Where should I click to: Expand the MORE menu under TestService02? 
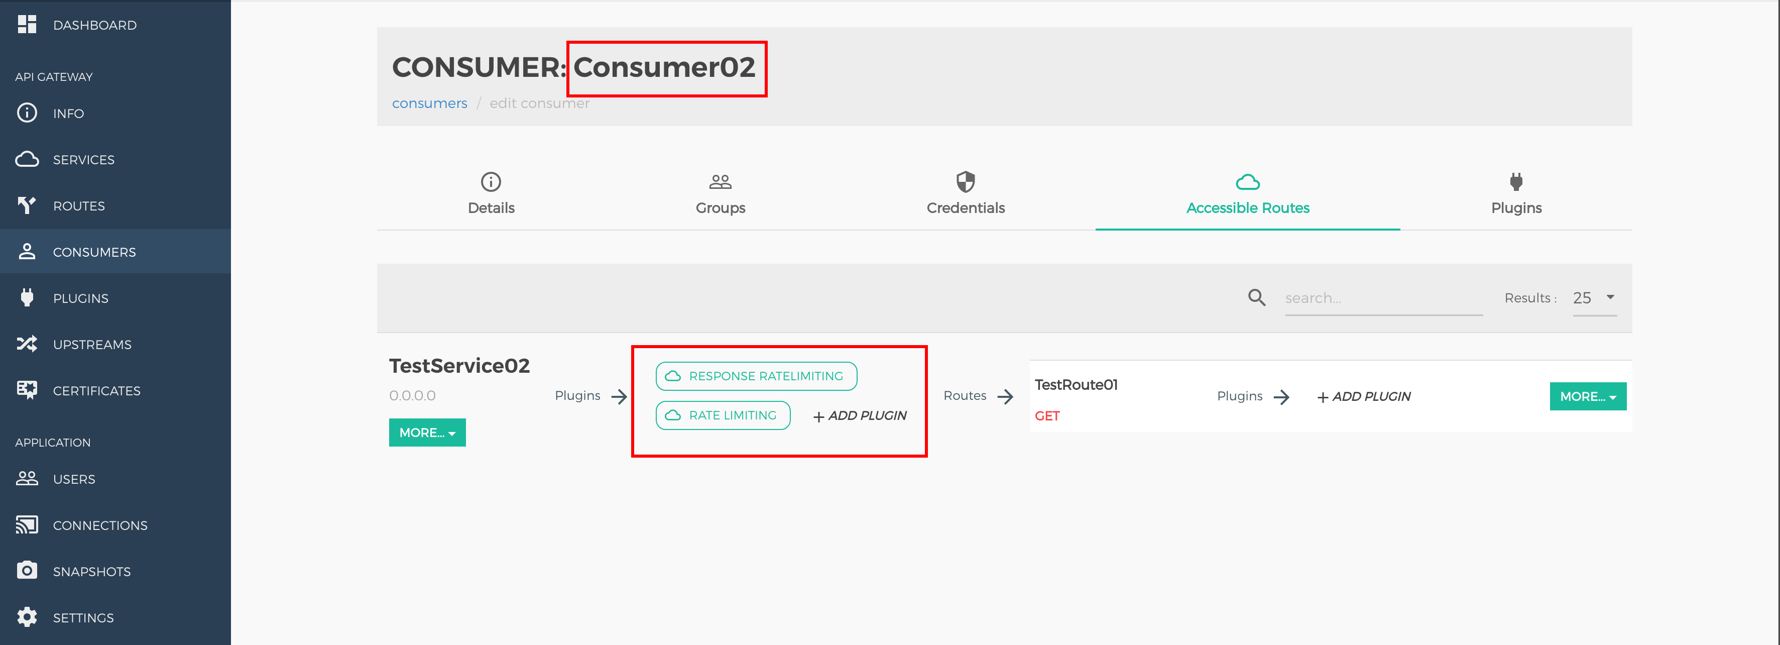tap(427, 432)
